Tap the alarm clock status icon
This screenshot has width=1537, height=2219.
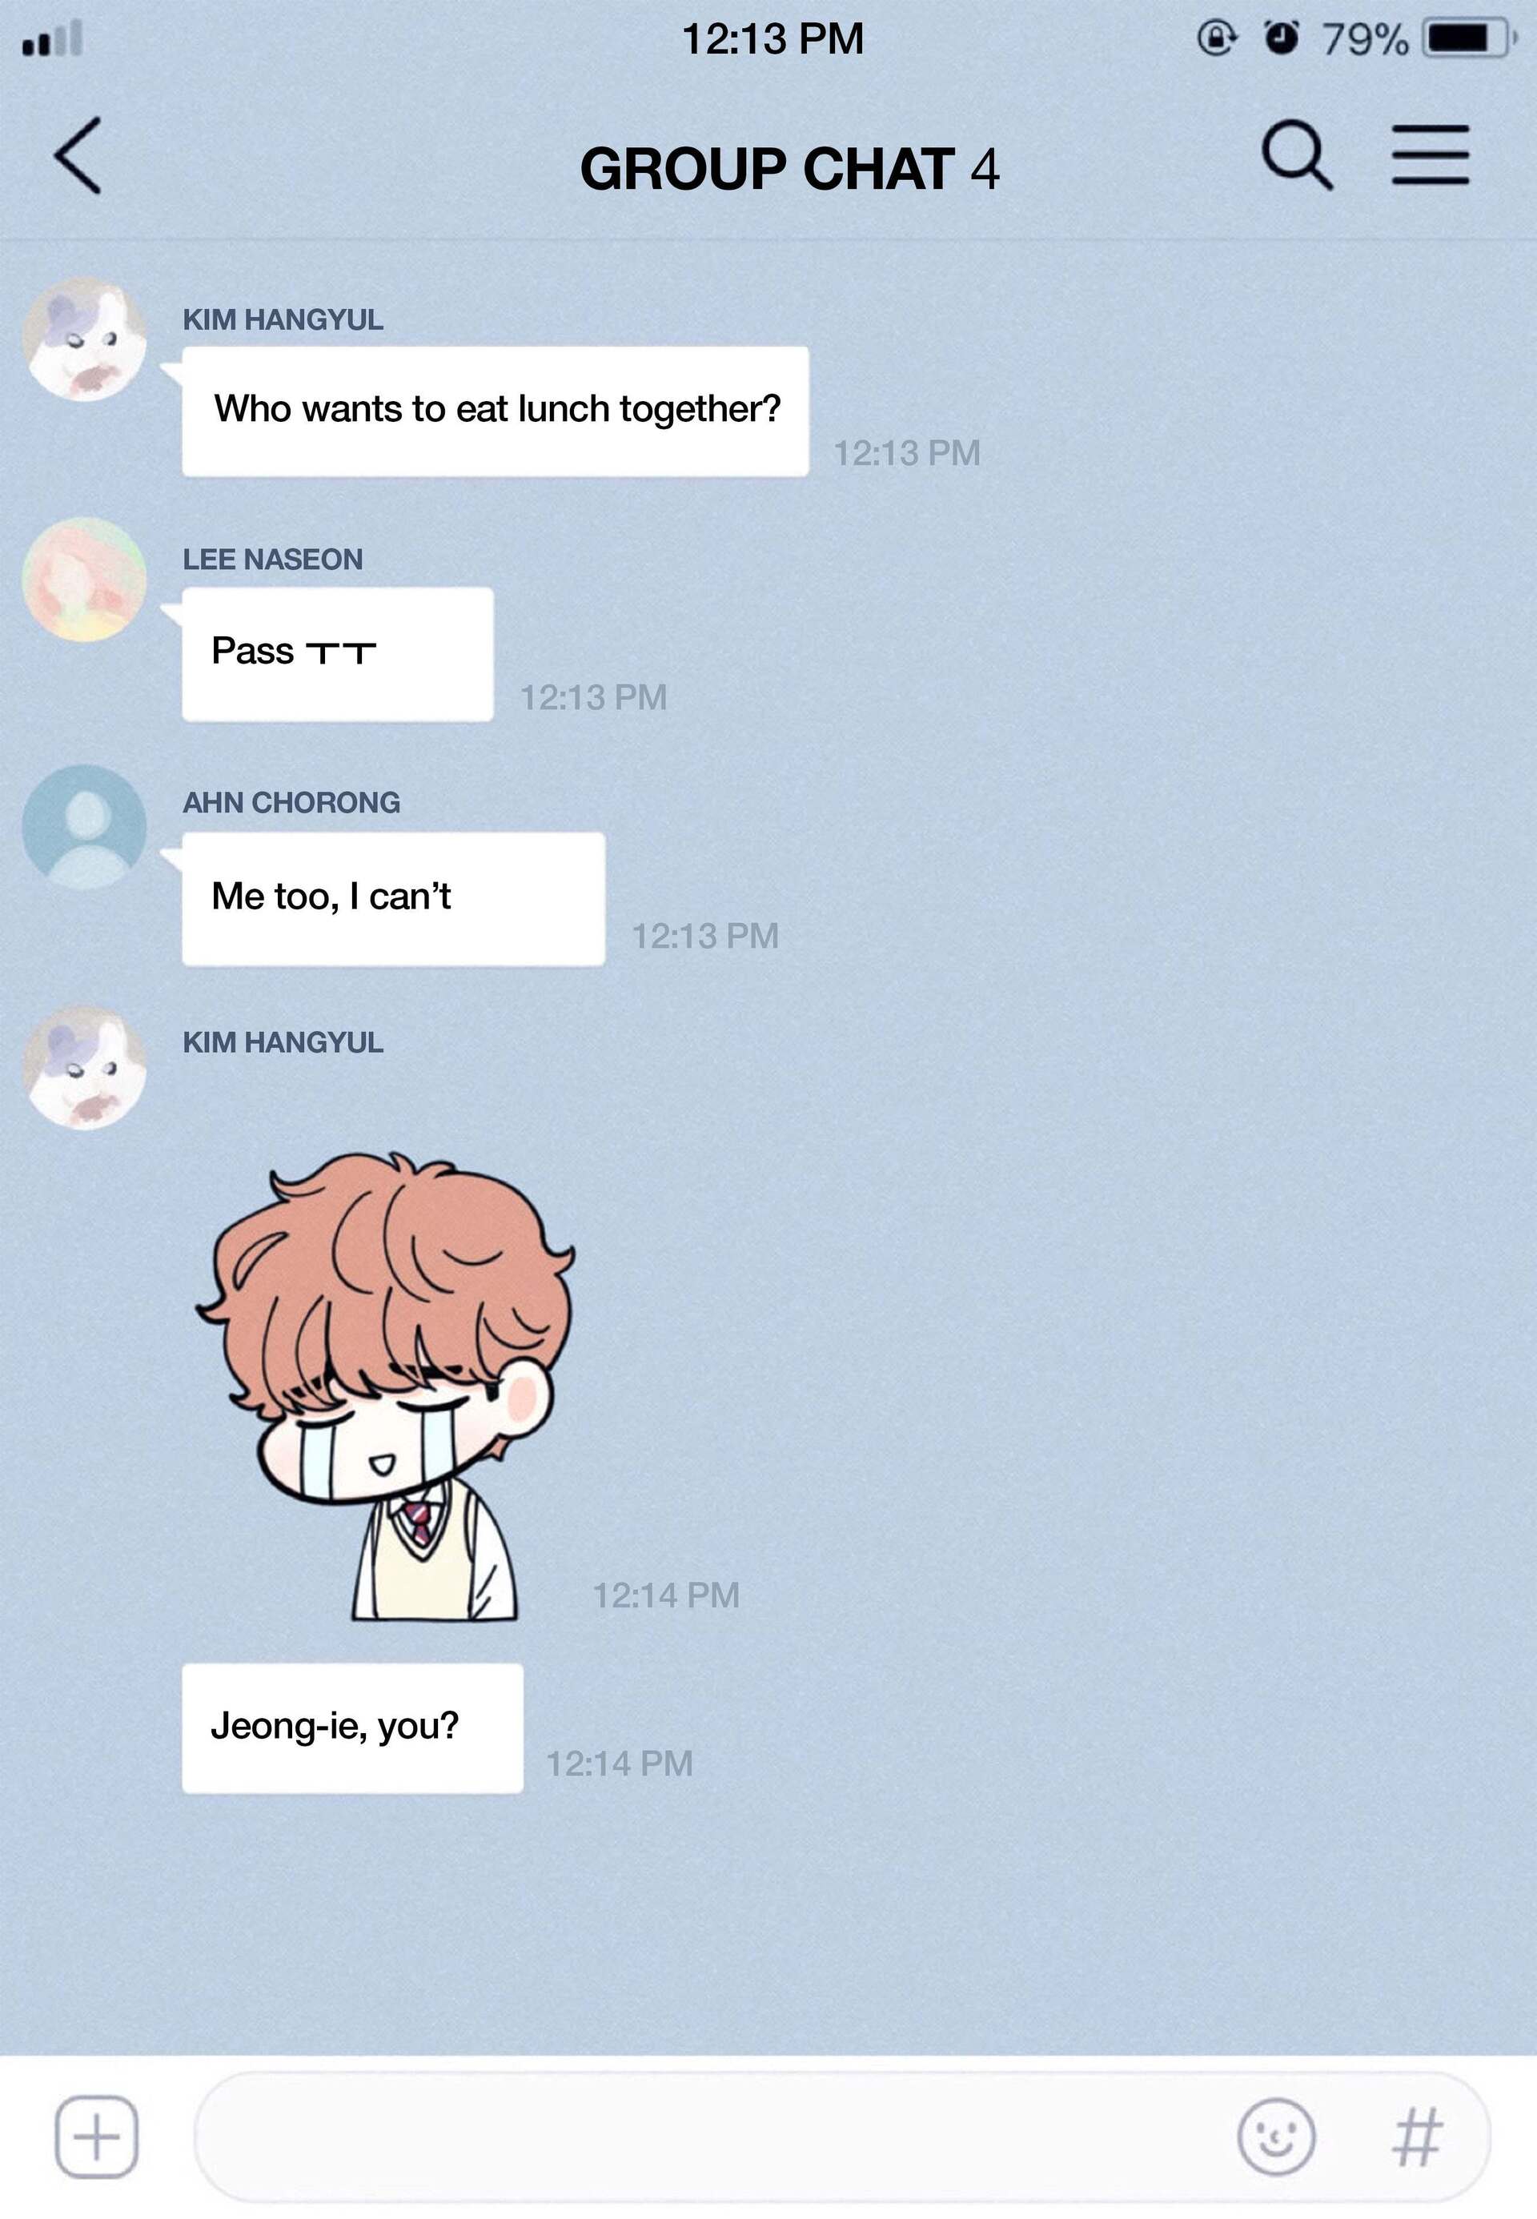1281,38
